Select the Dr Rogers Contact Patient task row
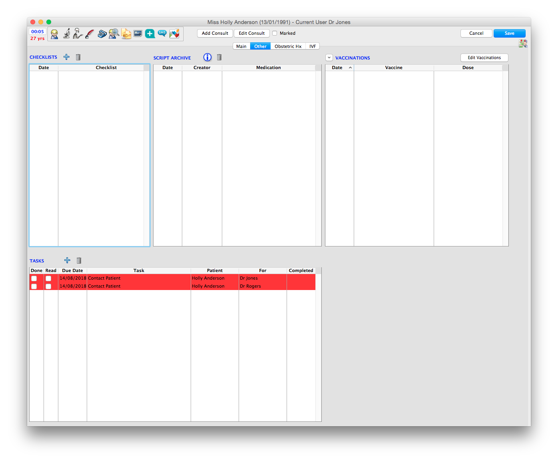This screenshot has width=558, height=463. (139, 286)
